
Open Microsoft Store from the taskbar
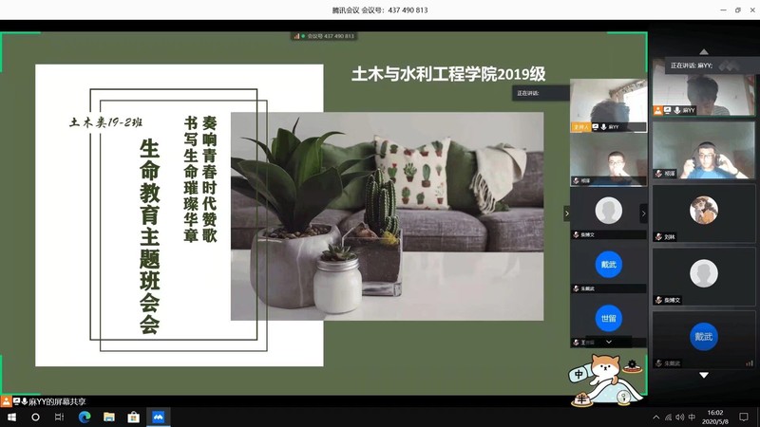coord(134,417)
